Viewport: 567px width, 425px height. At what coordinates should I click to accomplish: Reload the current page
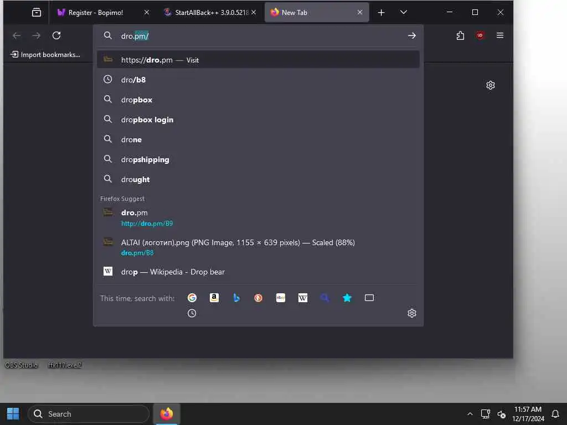tap(56, 35)
